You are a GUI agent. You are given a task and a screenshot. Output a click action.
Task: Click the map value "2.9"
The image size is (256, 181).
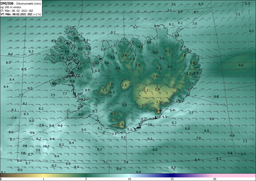[x=121, y=125]
